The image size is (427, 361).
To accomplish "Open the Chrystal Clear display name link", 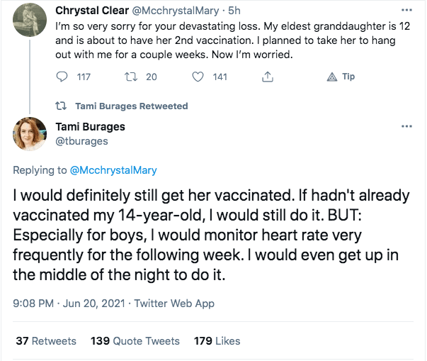I will click(x=92, y=11).
